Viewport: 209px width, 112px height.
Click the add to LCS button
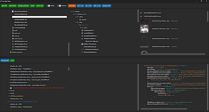click(x=40, y=6)
